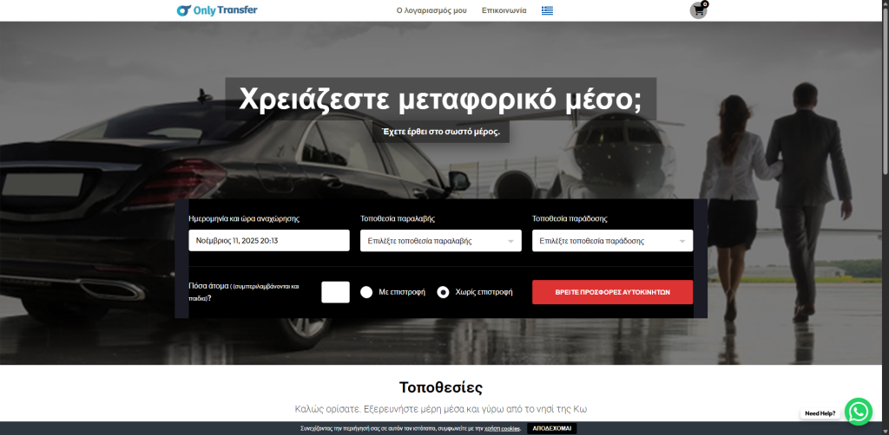This screenshot has width=889, height=435.
Task: Open the shopping cart icon
Action: 698,10
